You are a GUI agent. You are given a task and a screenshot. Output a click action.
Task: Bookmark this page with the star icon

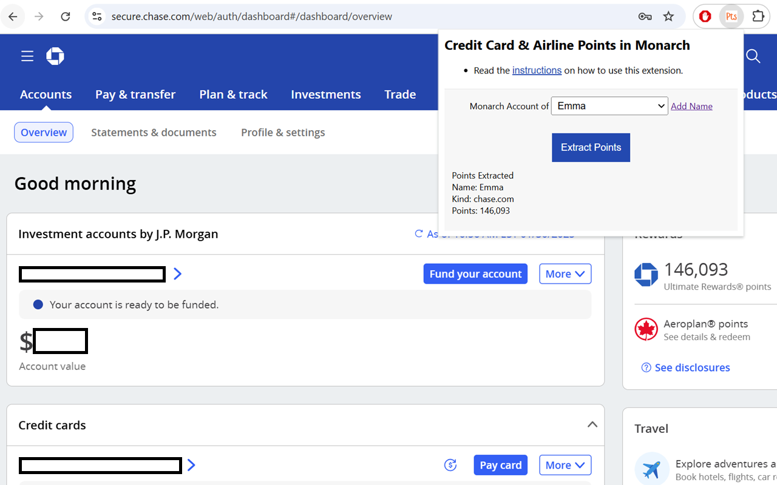(668, 16)
